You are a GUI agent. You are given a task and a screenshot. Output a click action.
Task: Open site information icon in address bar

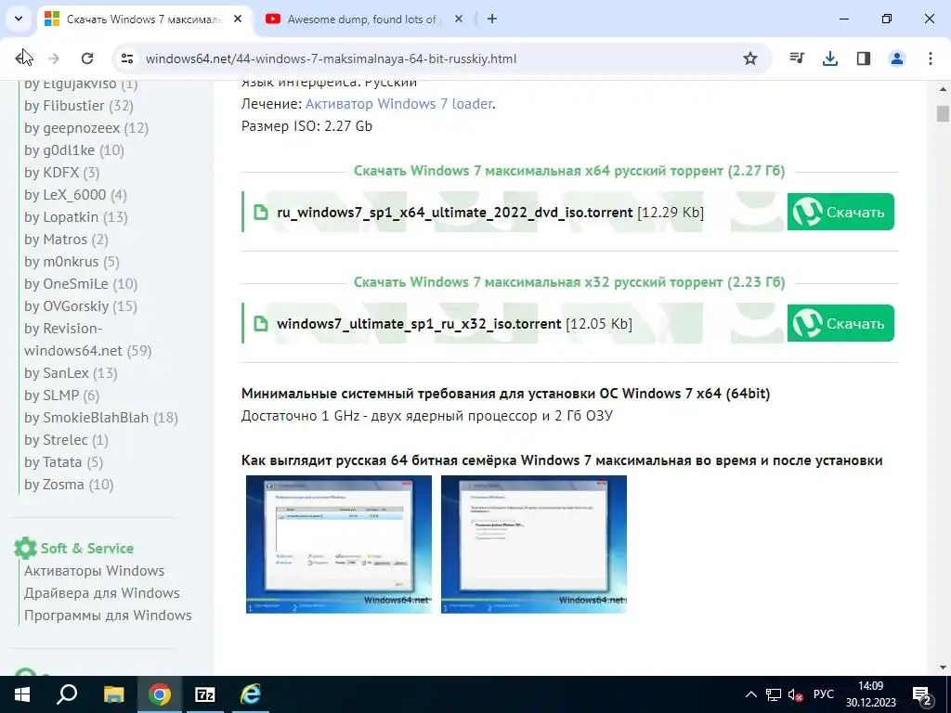tap(127, 58)
